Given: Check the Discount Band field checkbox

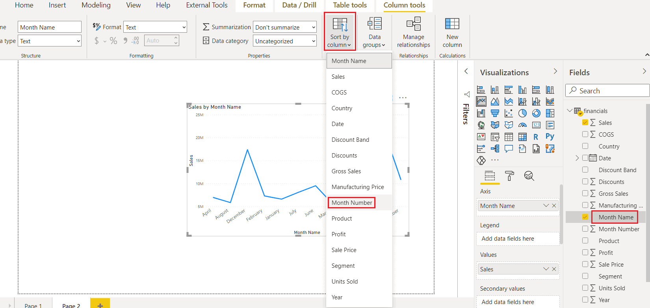Looking at the screenshot, I should (585, 170).
